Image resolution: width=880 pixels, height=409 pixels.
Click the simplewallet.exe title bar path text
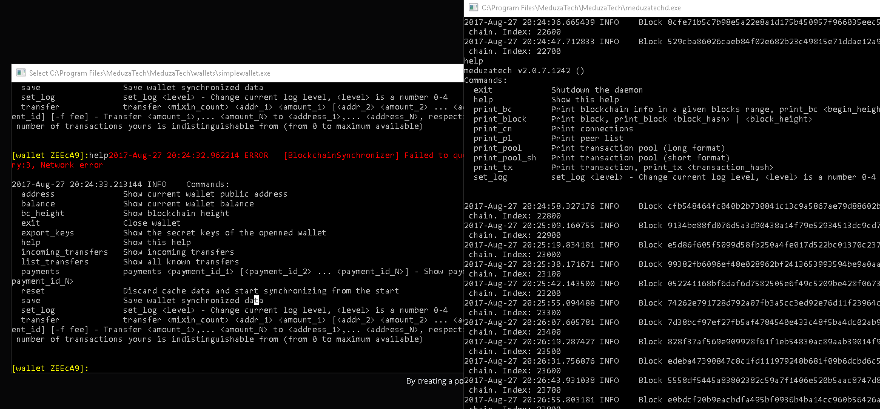[x=150, y=73]
